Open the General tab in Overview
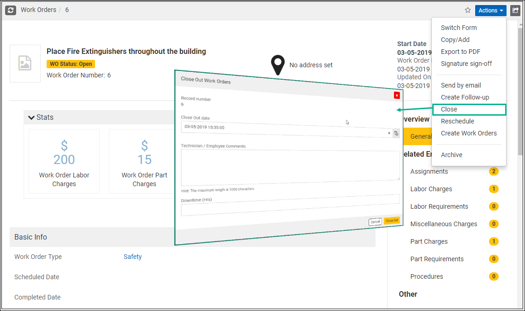Image resolution: width=525 pixels, height=311 pixels. click(x=417, y=136)
